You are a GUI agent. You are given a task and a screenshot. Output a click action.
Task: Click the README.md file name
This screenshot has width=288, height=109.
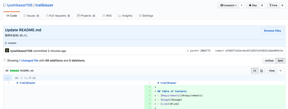27,71
